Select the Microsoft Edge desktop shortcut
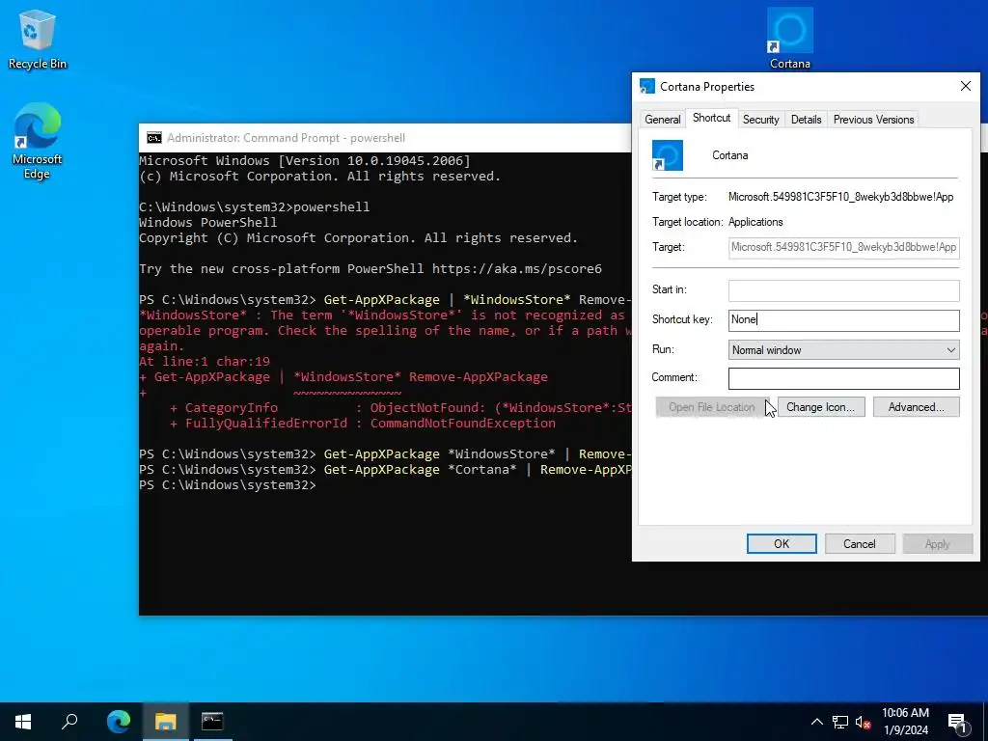Image resolution: width=988 pixels, height=741 pixels. (x=37, y=141)
